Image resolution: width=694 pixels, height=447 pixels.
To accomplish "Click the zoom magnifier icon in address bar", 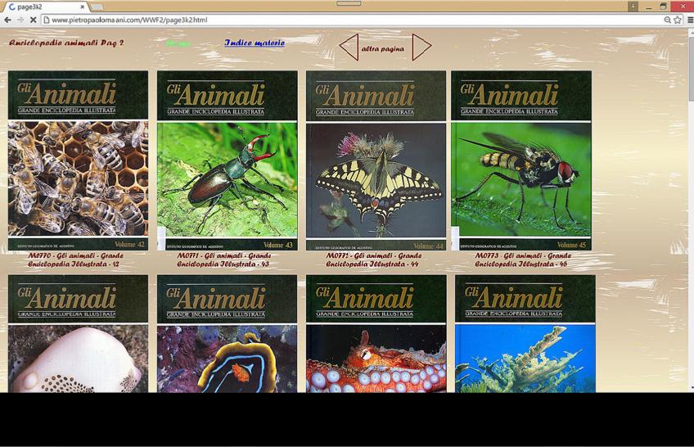I will pyautogui.click(x=668, y=20).
